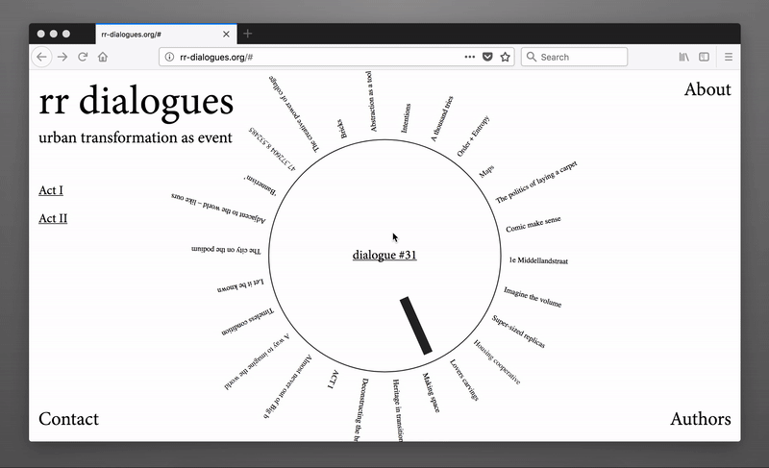Image resolution: width=769 pixels, height=468 pixels.
Task: Go to the browser home page
Action: pyautogui.click(x=103, y=58)
